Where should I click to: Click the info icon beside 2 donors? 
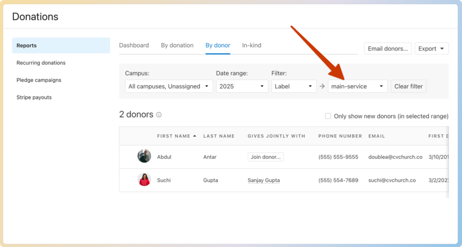point(159,115)
